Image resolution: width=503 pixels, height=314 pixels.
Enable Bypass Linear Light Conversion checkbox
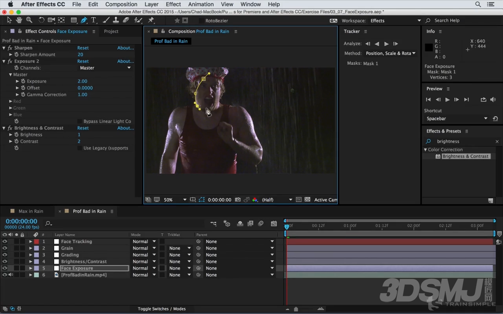point(80,122)
